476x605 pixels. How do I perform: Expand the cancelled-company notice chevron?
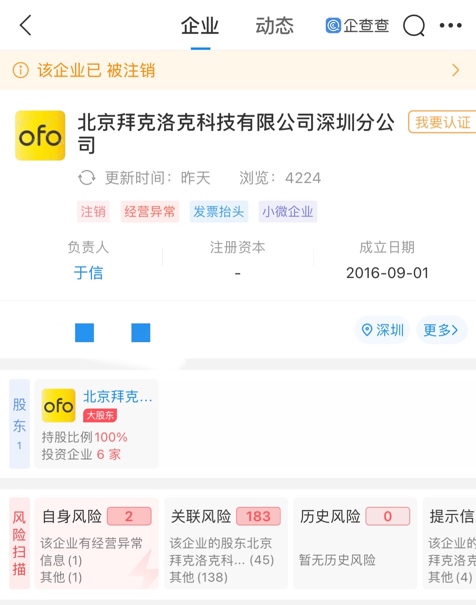point(455,71)
